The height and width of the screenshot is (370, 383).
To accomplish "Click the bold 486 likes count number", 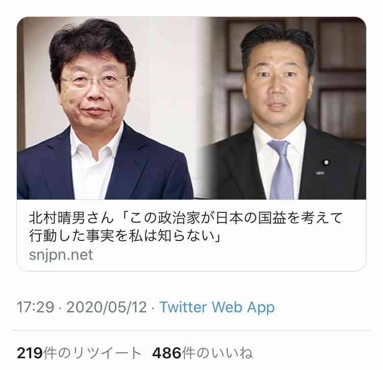I will [166, 353].
